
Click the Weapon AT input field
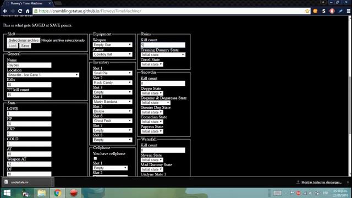tap(29, 164)
